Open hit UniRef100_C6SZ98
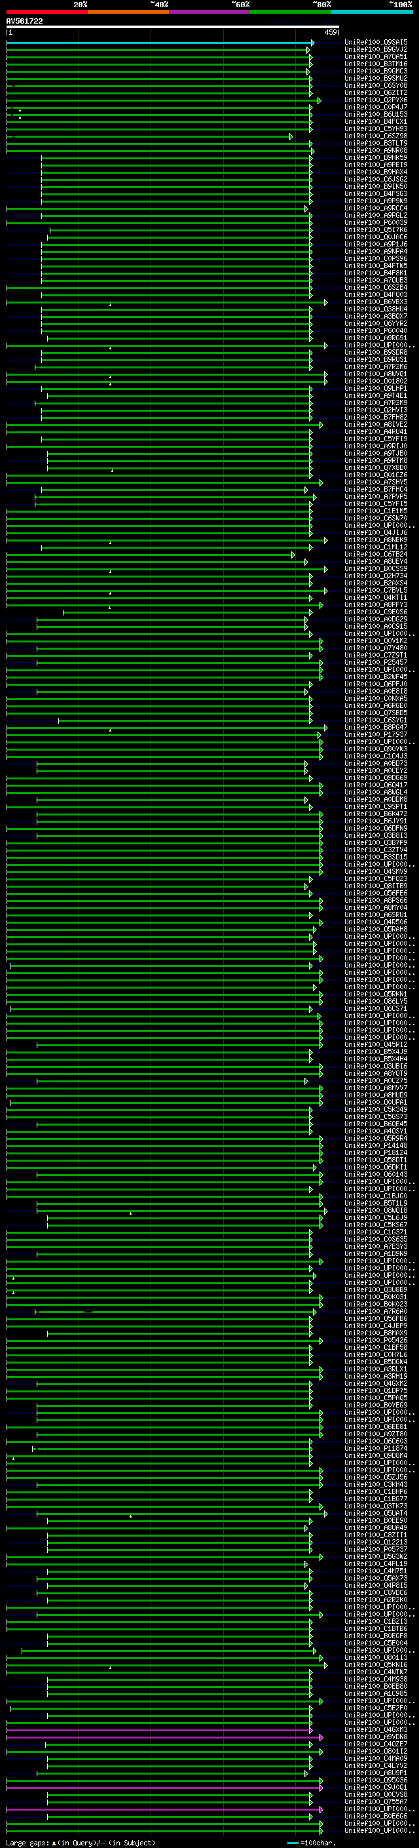Image resolution: width=419 pixels, height=1848 pixels. tap(375, 136)
